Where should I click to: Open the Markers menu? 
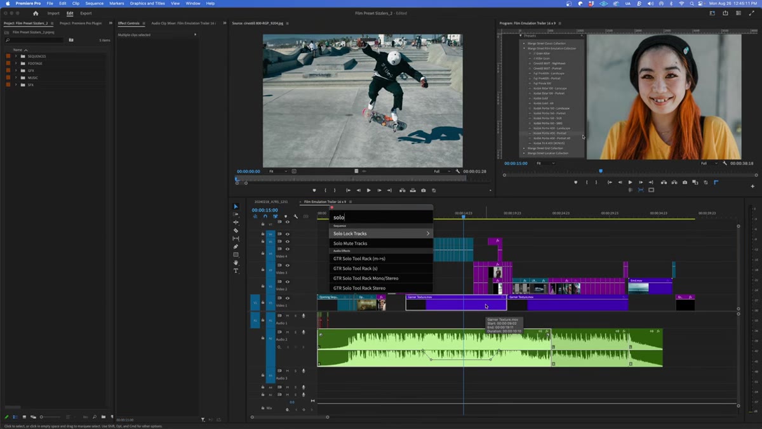coord(117,3)
